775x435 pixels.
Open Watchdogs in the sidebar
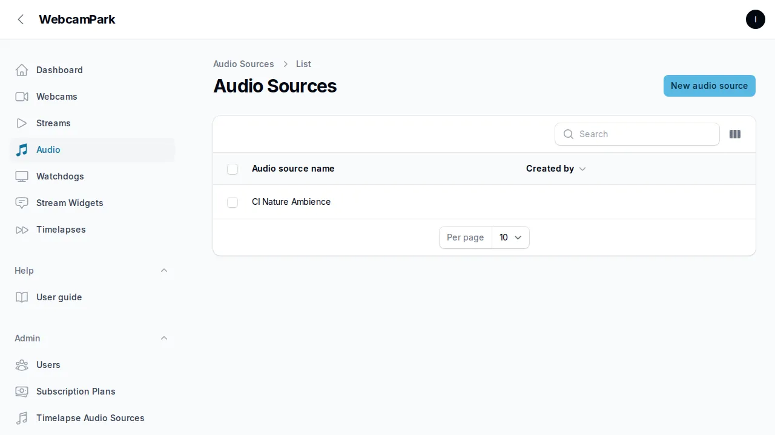click(92, 176)
